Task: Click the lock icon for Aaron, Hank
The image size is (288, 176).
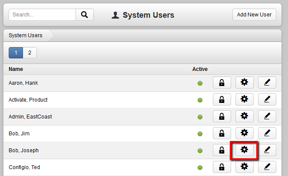Action: [x=222, y=83]
